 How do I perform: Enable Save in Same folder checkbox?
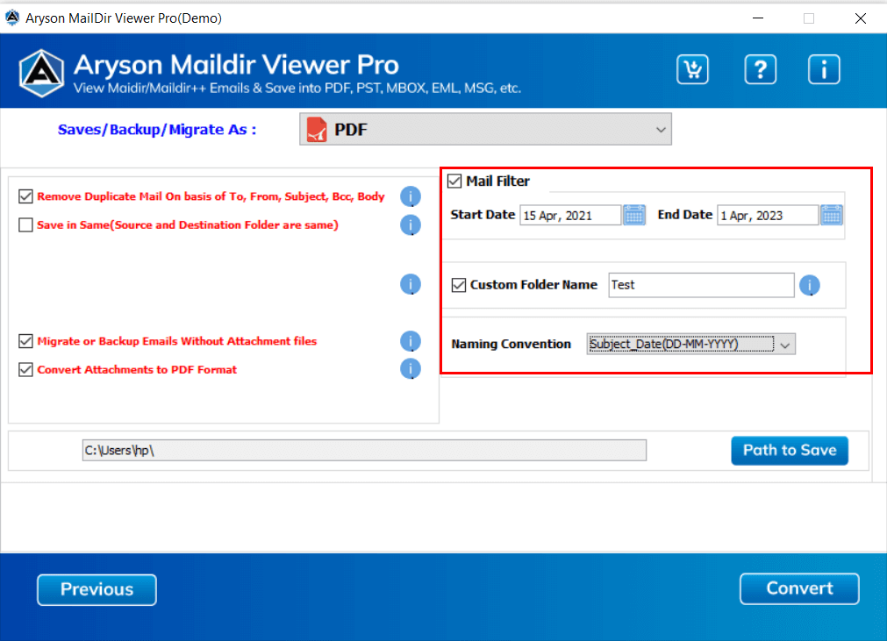(25, 224)
